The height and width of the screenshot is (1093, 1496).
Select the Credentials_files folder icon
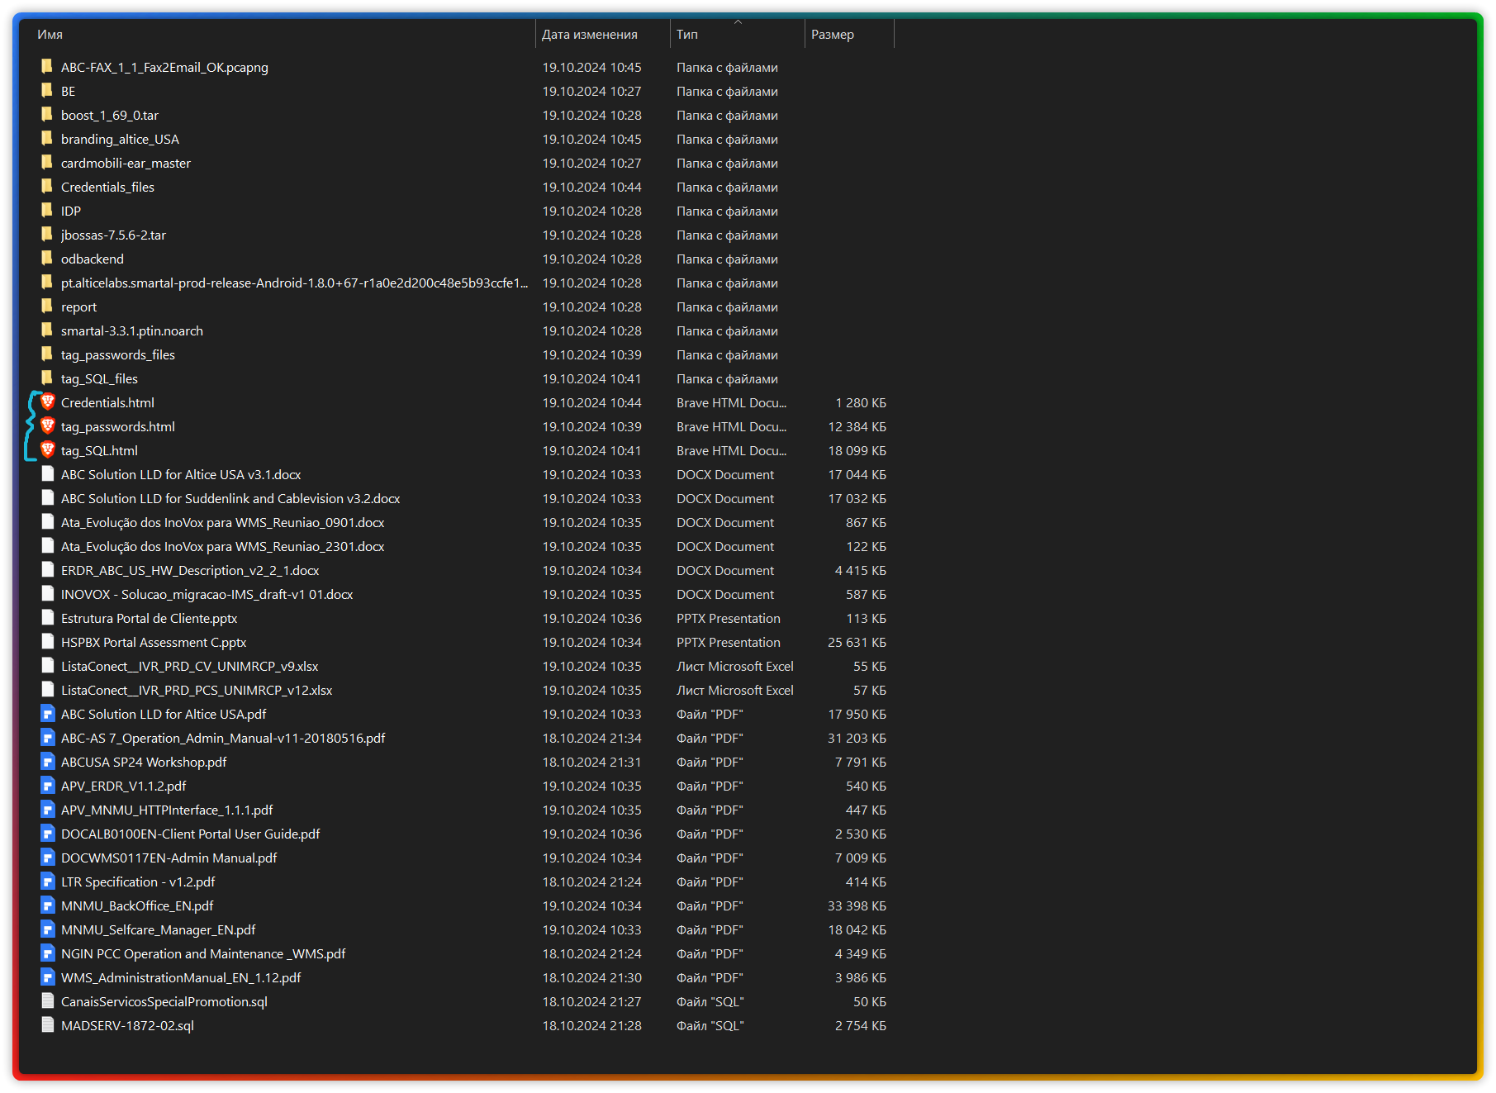pos(47,187)
